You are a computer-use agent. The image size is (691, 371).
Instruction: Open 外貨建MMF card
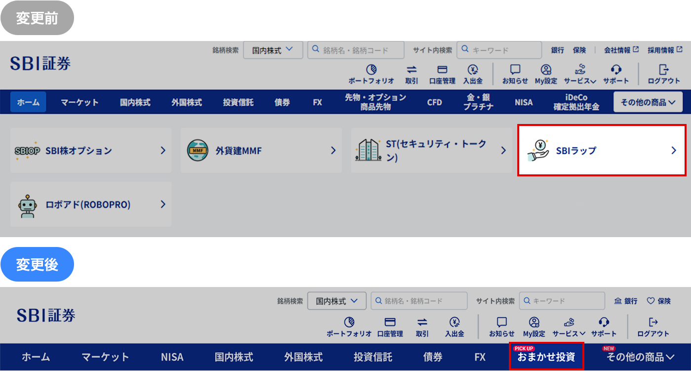coord(261,151)
